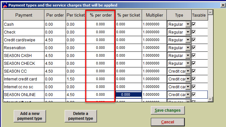Select SEASON ONLINE payment name cell
Screen dimensions: 226x127
[24, 95]
